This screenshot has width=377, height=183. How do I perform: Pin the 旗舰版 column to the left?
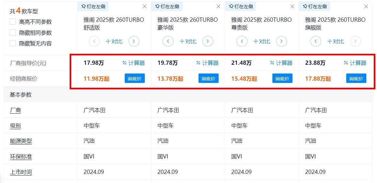[x=315, y=6]
